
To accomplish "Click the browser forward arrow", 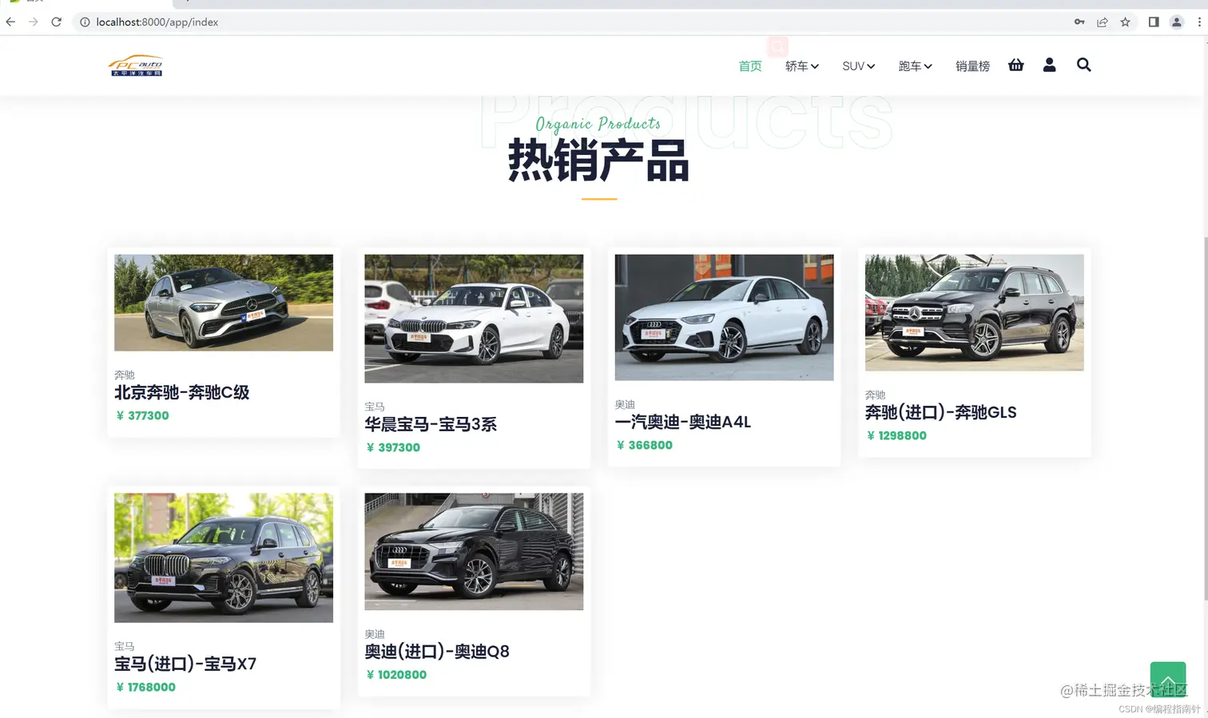I will pyautogui.click(x=33, y=22).
